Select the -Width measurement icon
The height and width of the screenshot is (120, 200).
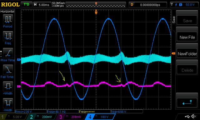click(8, 103)
